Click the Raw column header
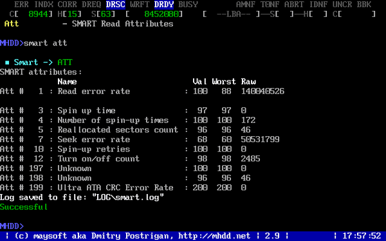Screen dimensions: 386x241 [x=248, y=82]
